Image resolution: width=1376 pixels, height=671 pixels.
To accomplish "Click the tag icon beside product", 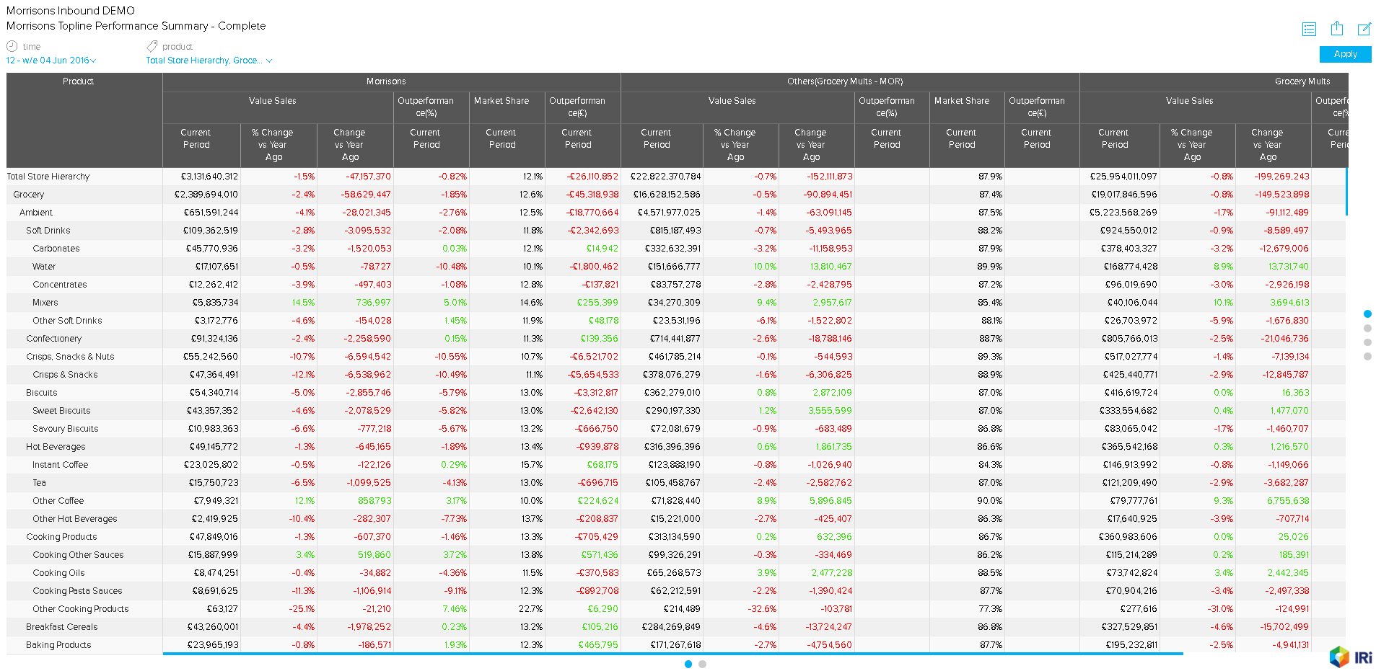I will coord(152,46).
